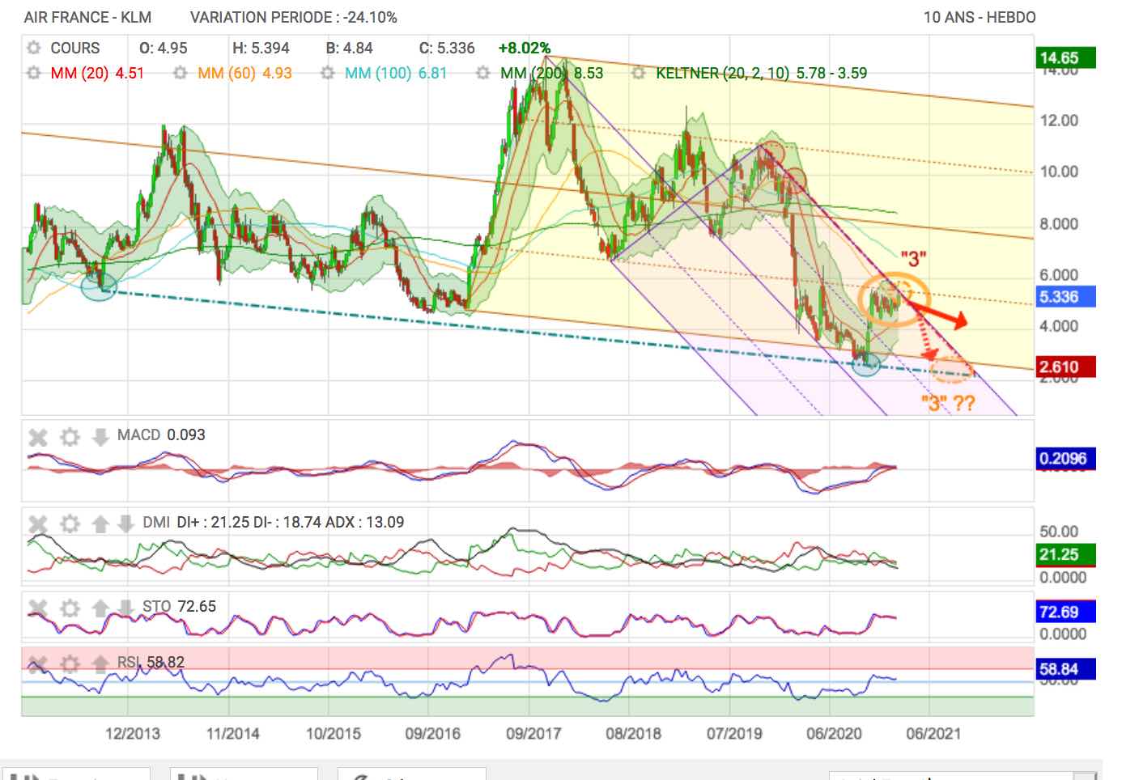Open MACD indicator settings gear
The width and height of the screenshot is (1122, 780).
[70, 438]
